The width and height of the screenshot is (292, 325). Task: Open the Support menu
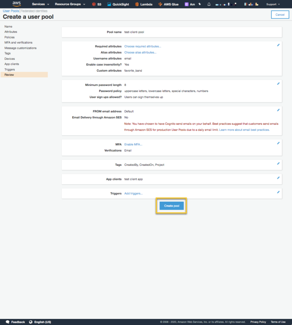(x=272, y=4)
